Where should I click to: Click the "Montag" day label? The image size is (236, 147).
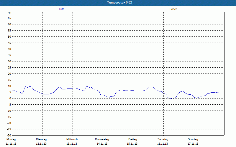pyautogui.click(x=11, y=139)
